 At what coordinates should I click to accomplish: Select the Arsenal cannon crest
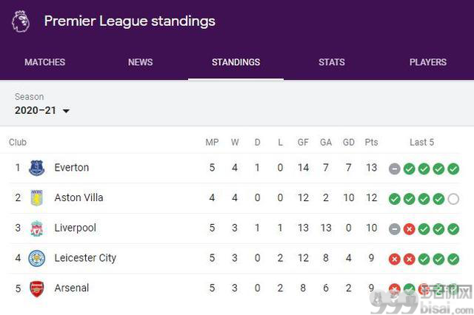coord(36,288)
